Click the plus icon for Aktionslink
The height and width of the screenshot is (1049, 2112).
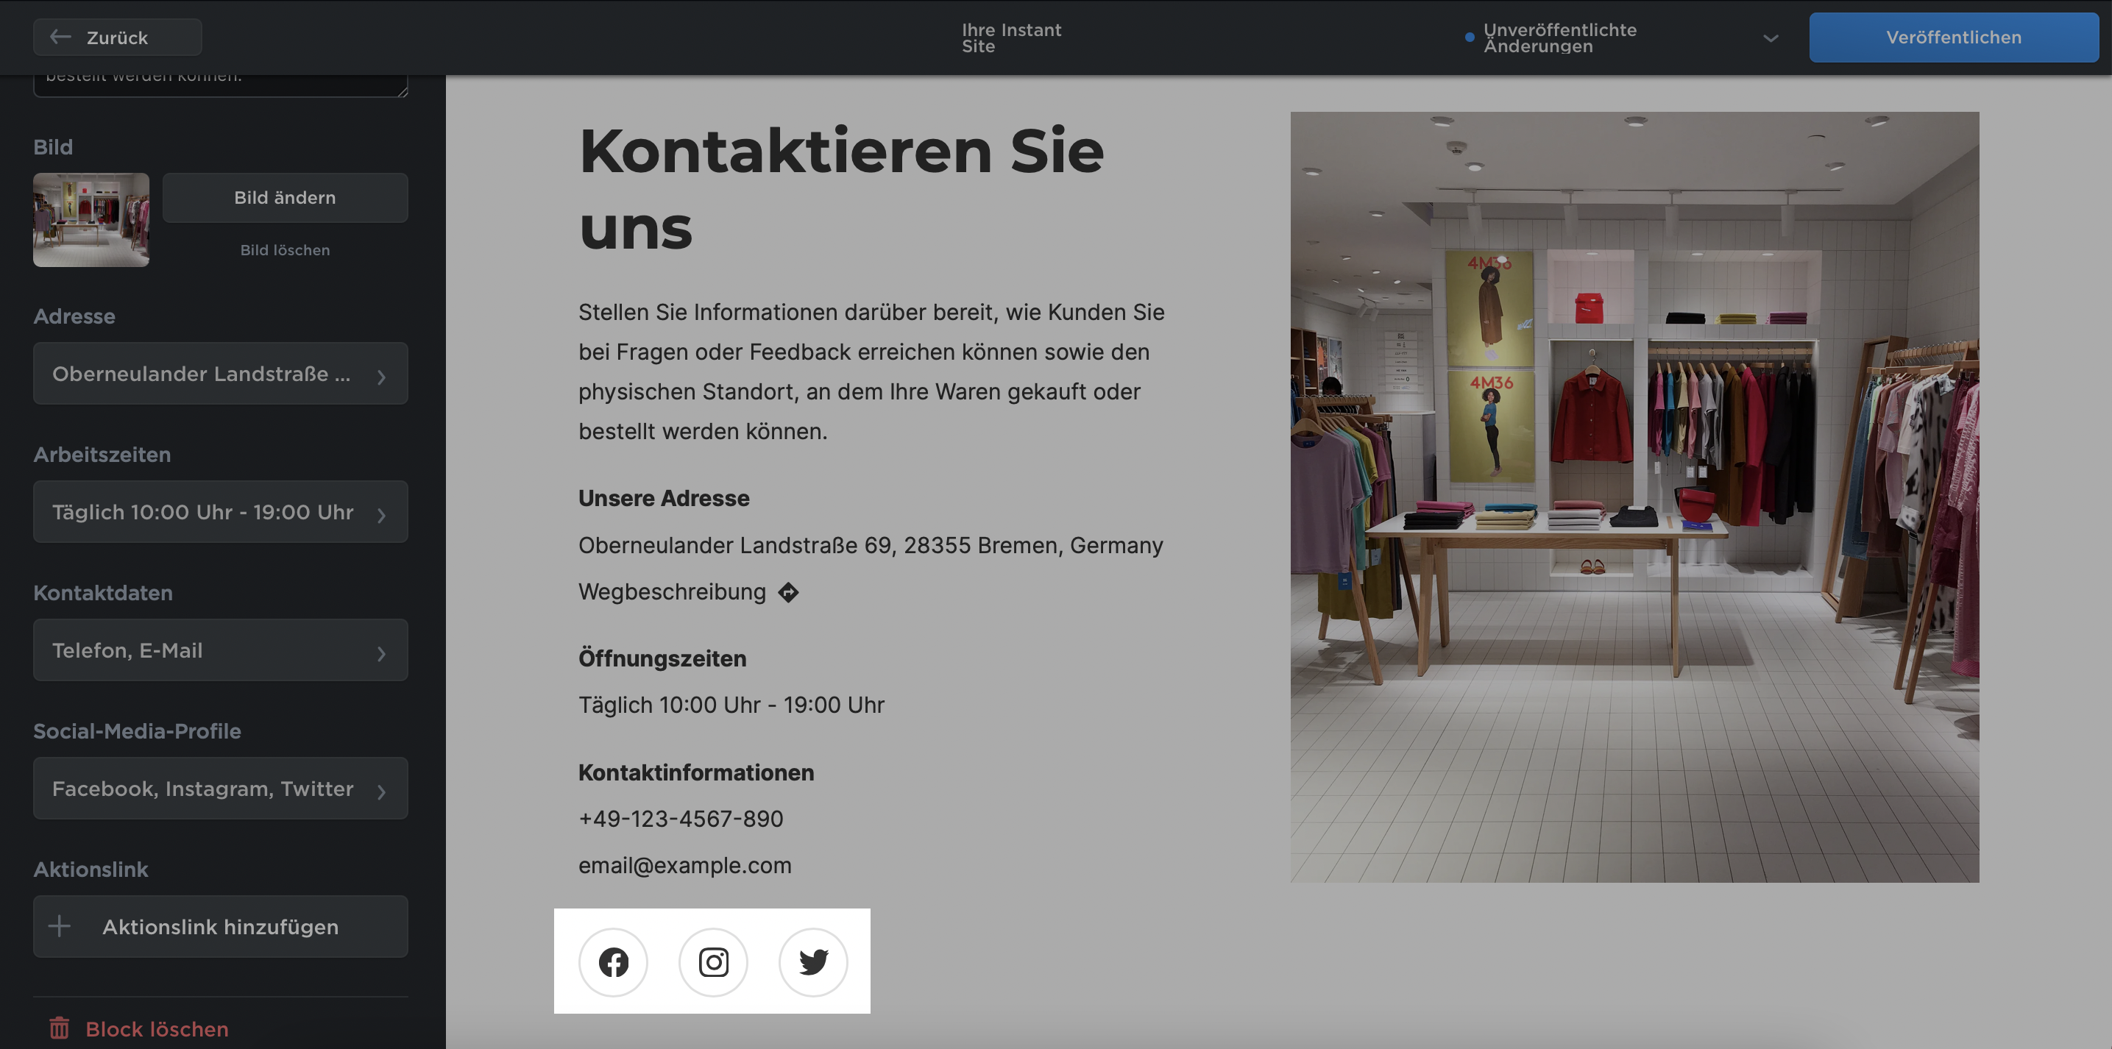(59, 926)
